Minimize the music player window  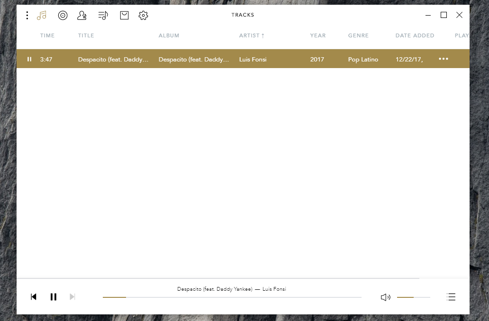pos(428,15)
